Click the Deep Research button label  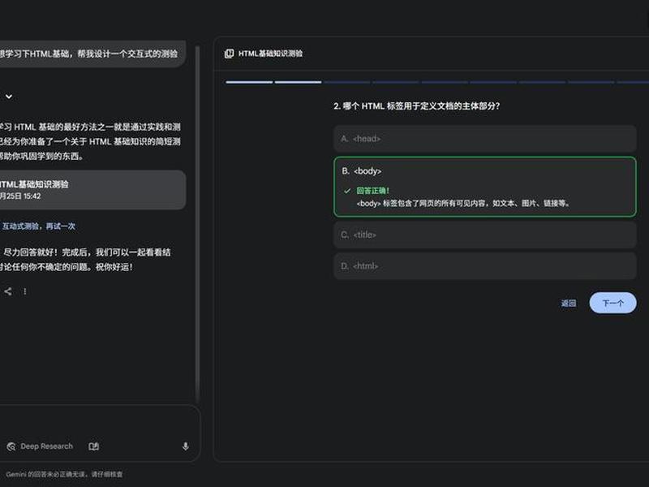[47, 446]
